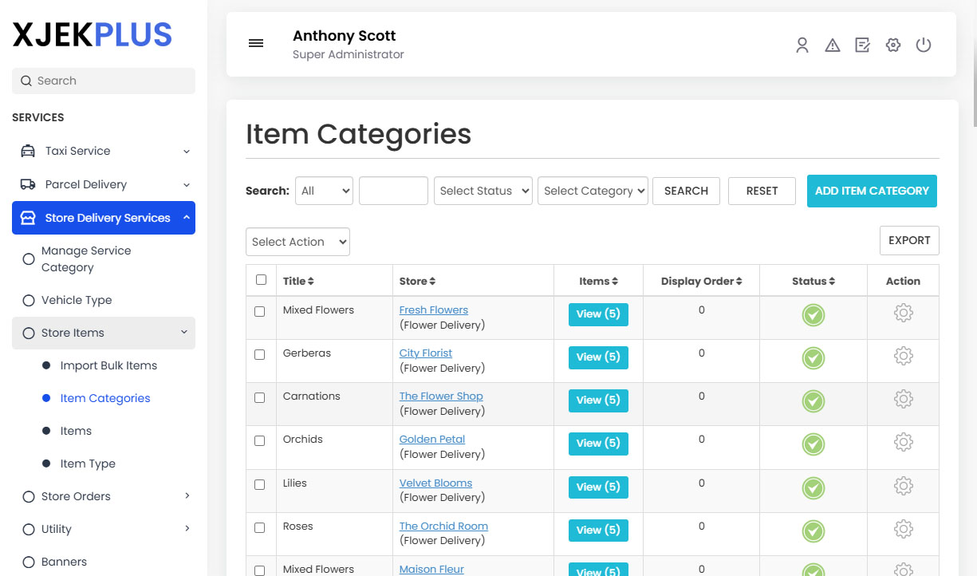Click the alert warning triangle icon
The height and width of the screenshot is (576, 977).
(833, 45)
